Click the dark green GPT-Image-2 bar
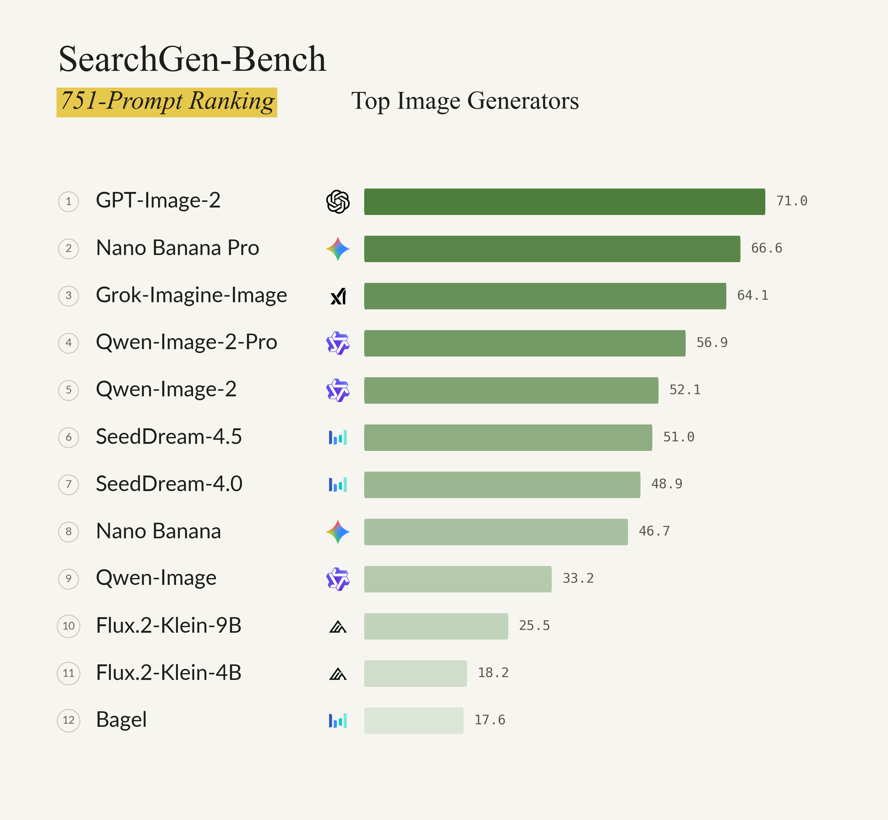Screen dimensions: 888x820 coord(565,202)
